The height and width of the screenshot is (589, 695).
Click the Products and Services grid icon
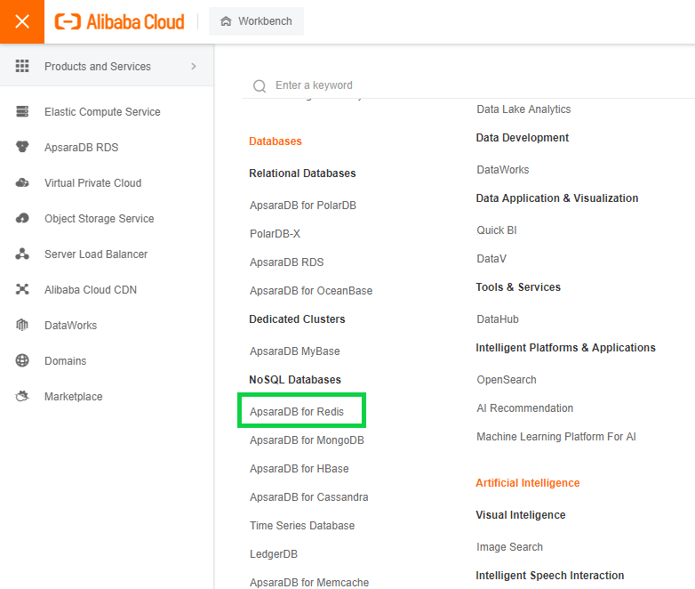22,66
